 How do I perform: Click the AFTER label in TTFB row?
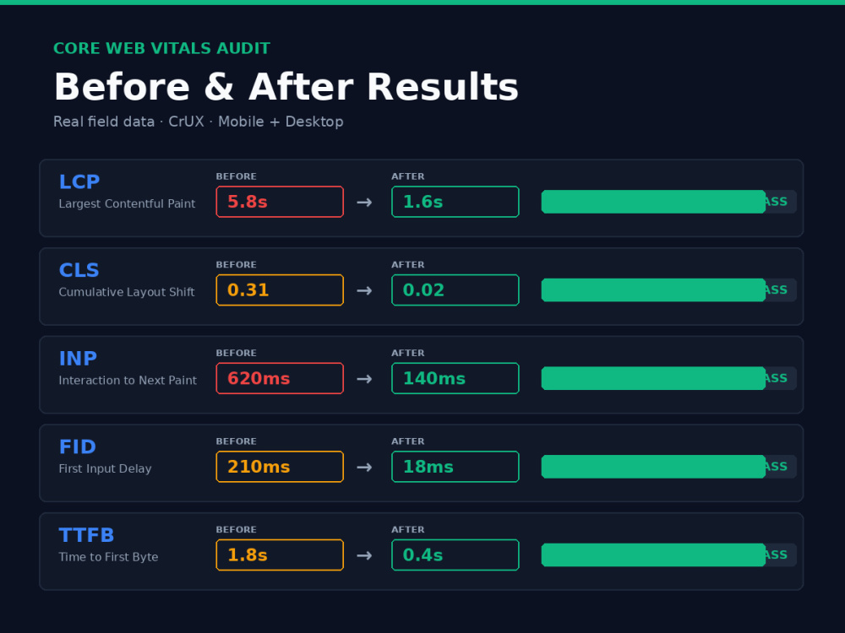408,530
